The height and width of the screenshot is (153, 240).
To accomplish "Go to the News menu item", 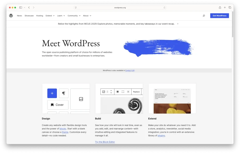I will (19, 16).
